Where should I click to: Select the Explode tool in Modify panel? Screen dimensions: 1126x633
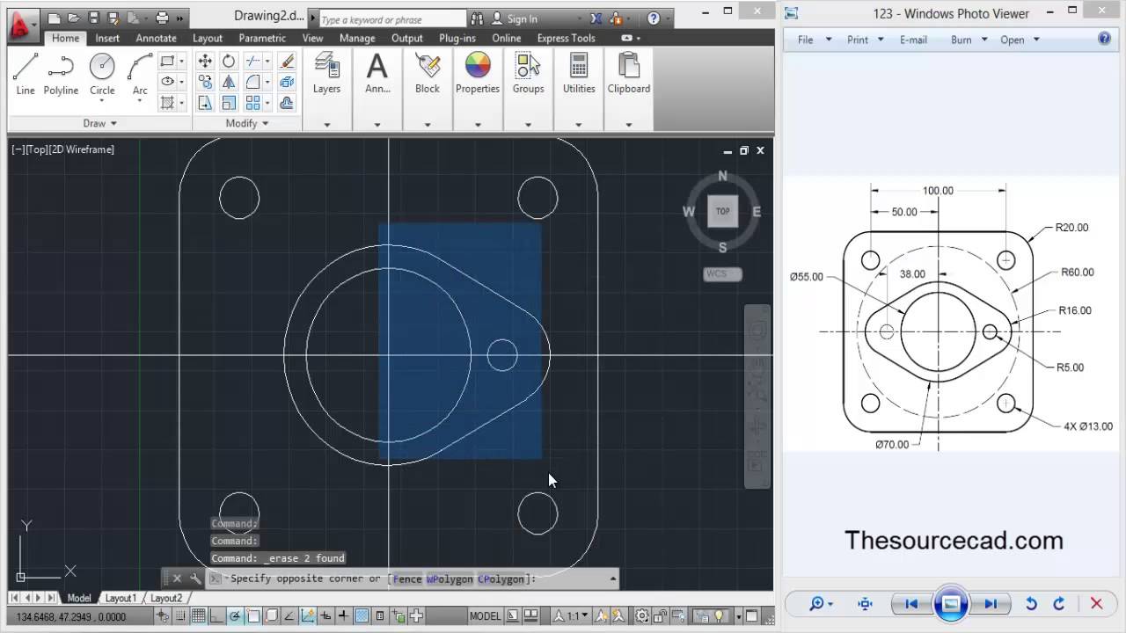[286, 82]
